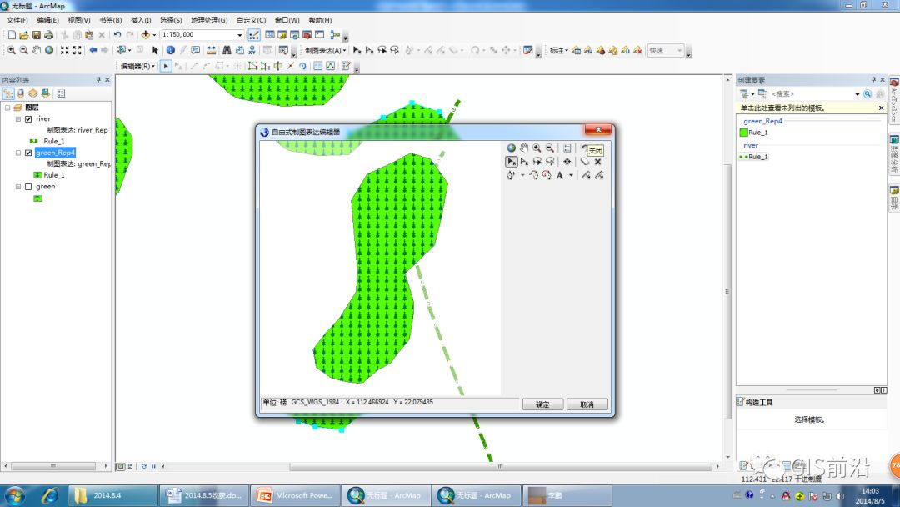Screen dimensions: 900x507
Task: Click the zoom in magnifier in editor dialog
Action: pos(537,148)
